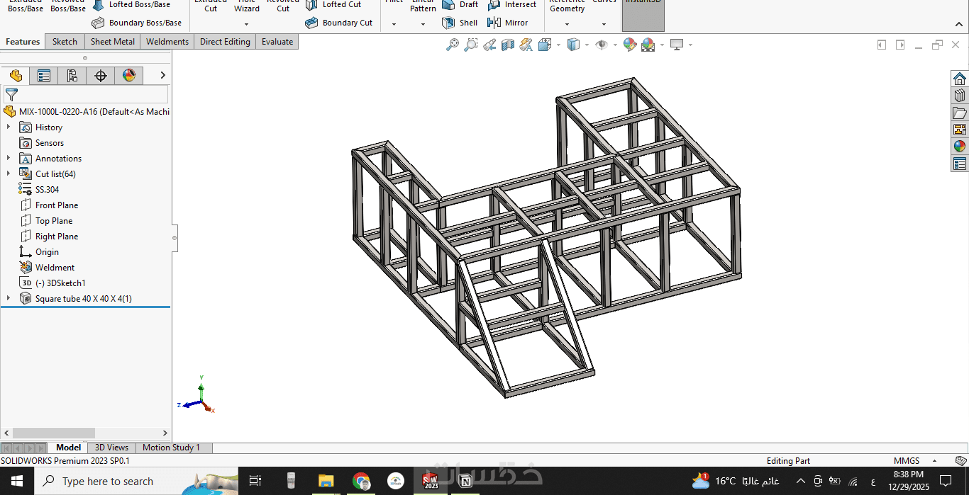
Task: Click the View Orientation cube icon
Action: coord(545,45)
